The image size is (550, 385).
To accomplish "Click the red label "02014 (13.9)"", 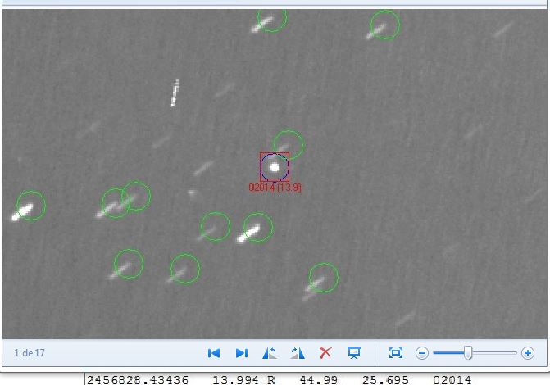I will click(x=275, y=188).
